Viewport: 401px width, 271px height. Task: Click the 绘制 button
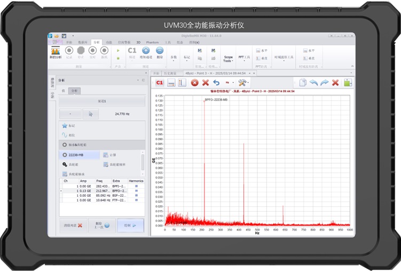(x=130, y=226)
